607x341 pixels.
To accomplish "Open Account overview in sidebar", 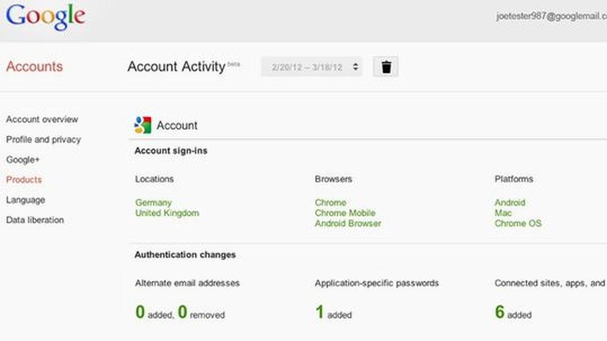I will tap(42, 119).
